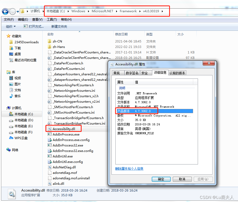Select the AddInUtil.exe file icon
The height and width of the screenshot is (202, 238).
click(49, 156)
